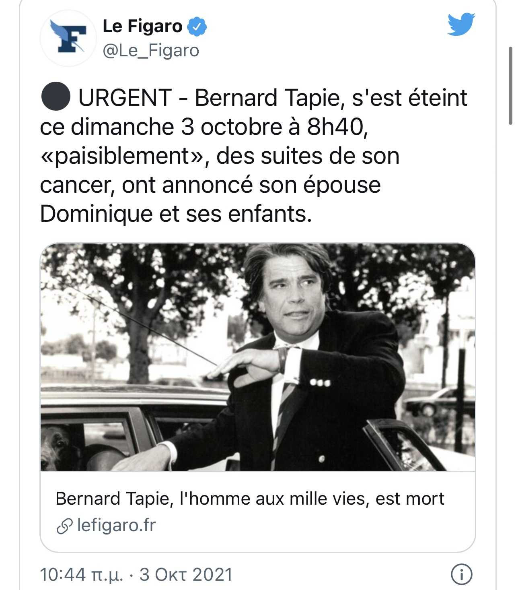Open the Le Figaro profile avatar
The height and width of the screenshot is (590, 516).
[68, 38]
